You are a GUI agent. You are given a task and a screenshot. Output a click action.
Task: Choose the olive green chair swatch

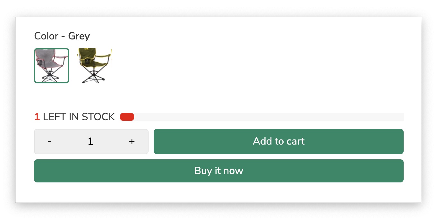click(95, 66)
